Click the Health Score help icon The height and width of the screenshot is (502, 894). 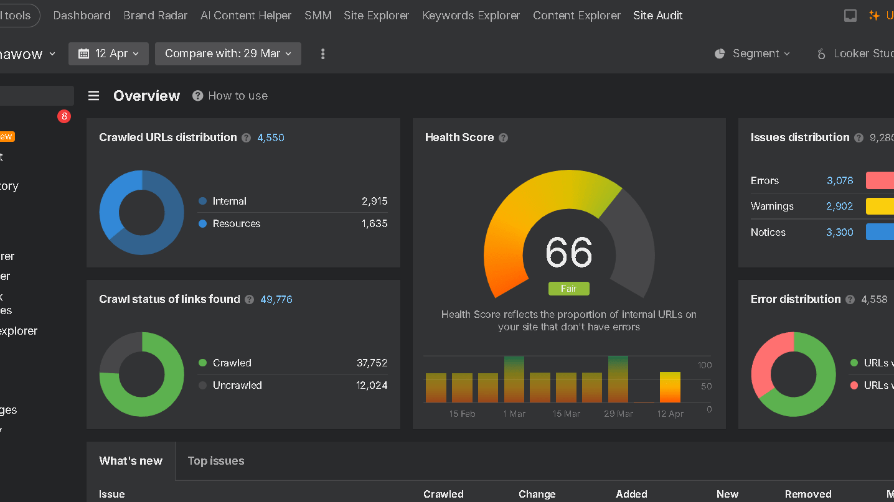(x=503, y=137)
